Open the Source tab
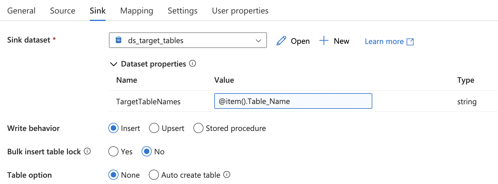The image size is (498, 184). pos(63,11)
